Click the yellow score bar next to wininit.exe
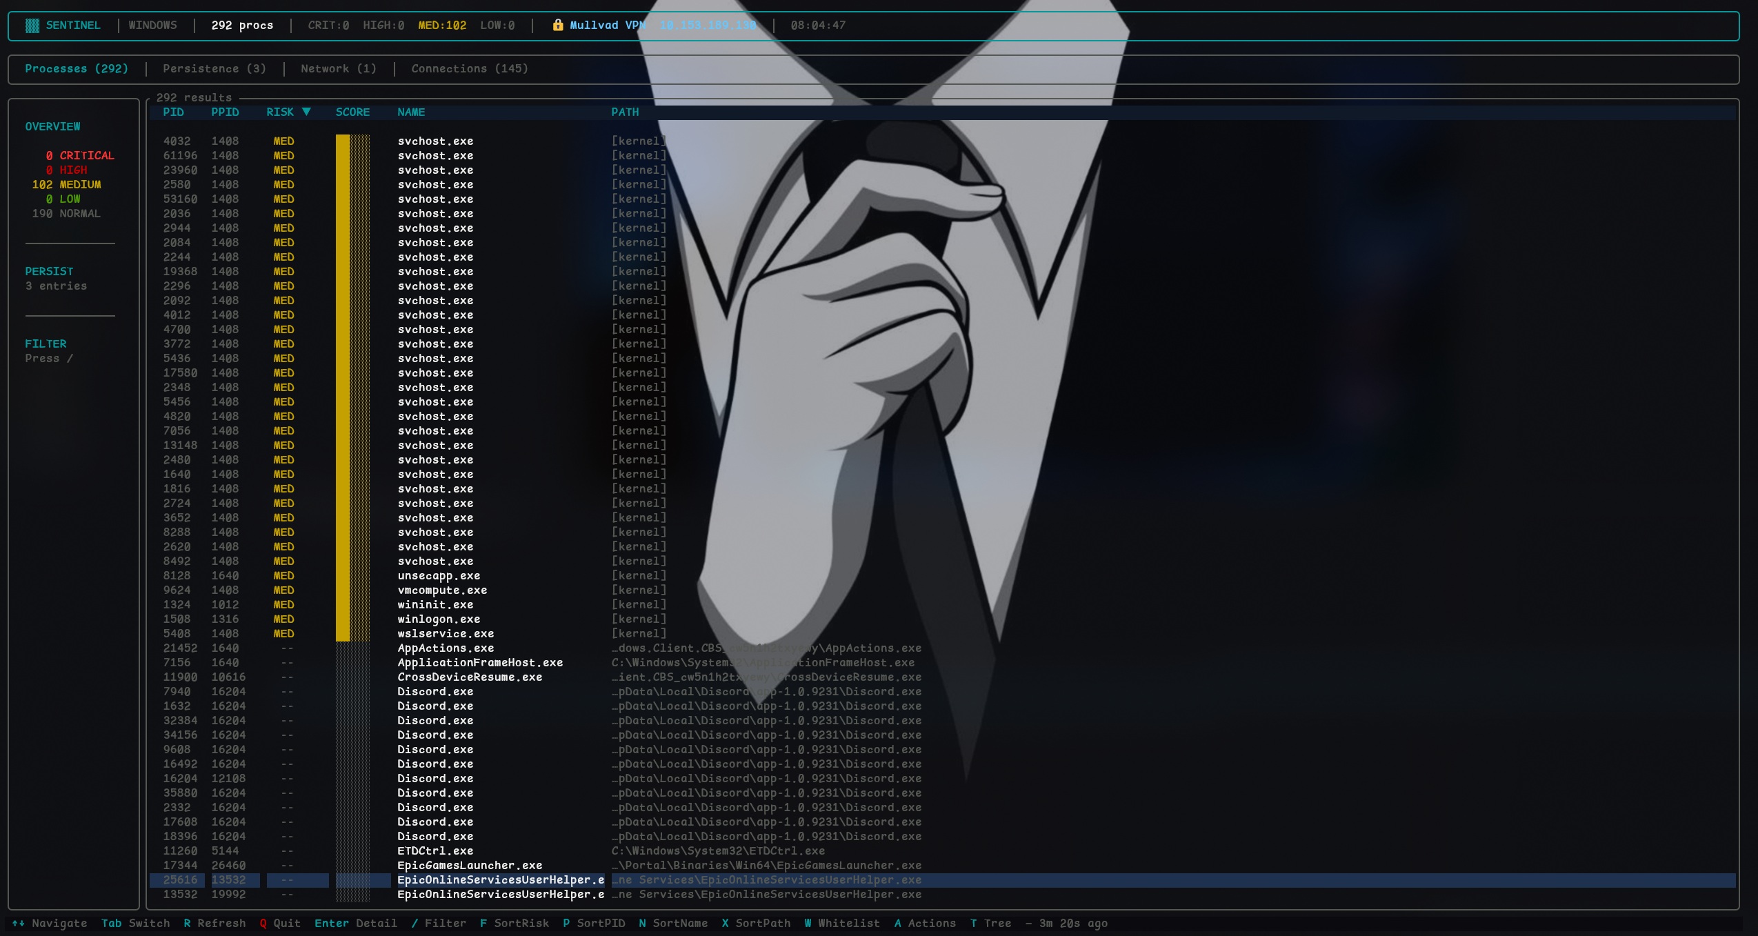This screenshot has width=1758, height=936. 343,605
